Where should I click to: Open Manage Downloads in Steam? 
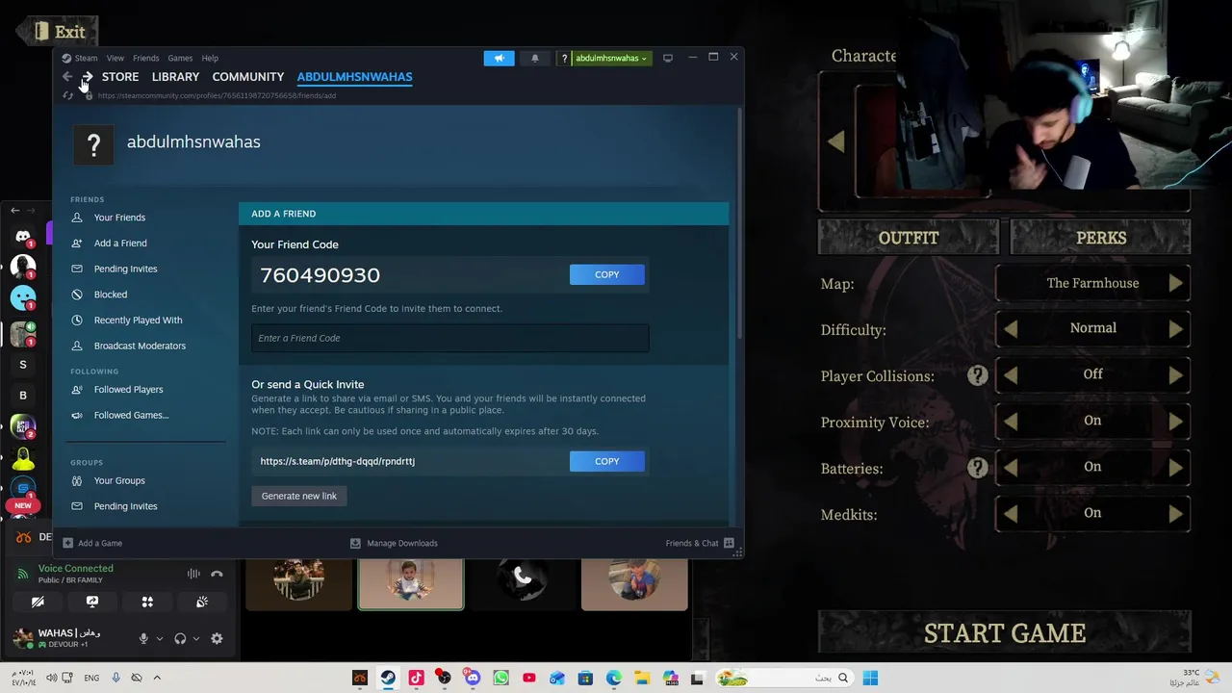[394, 543]
